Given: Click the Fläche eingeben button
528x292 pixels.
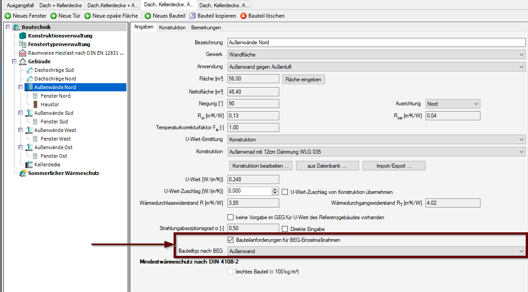Looking at the screenshot, I should point(303,80).
